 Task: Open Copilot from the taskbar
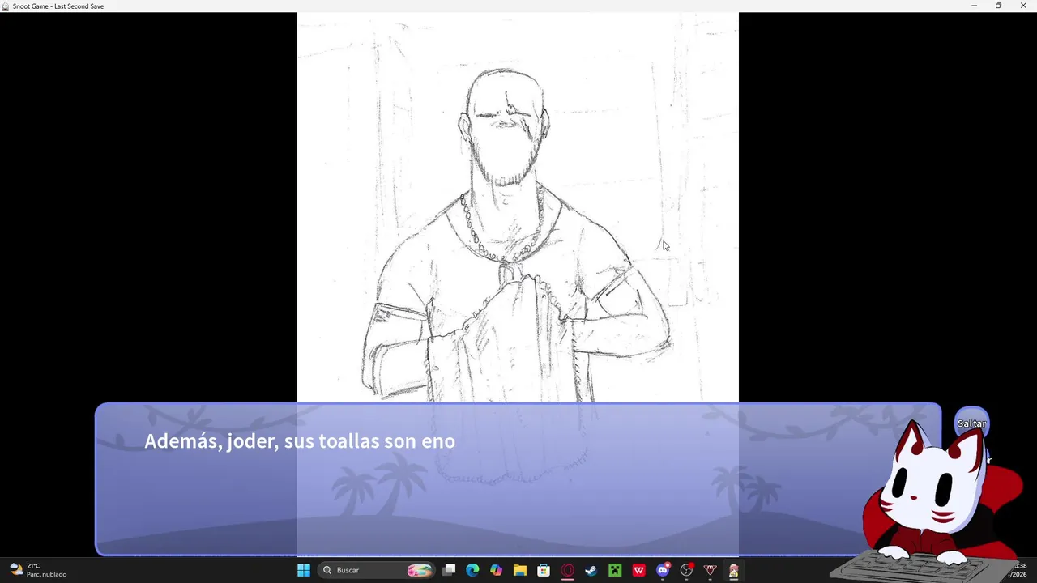497,570
